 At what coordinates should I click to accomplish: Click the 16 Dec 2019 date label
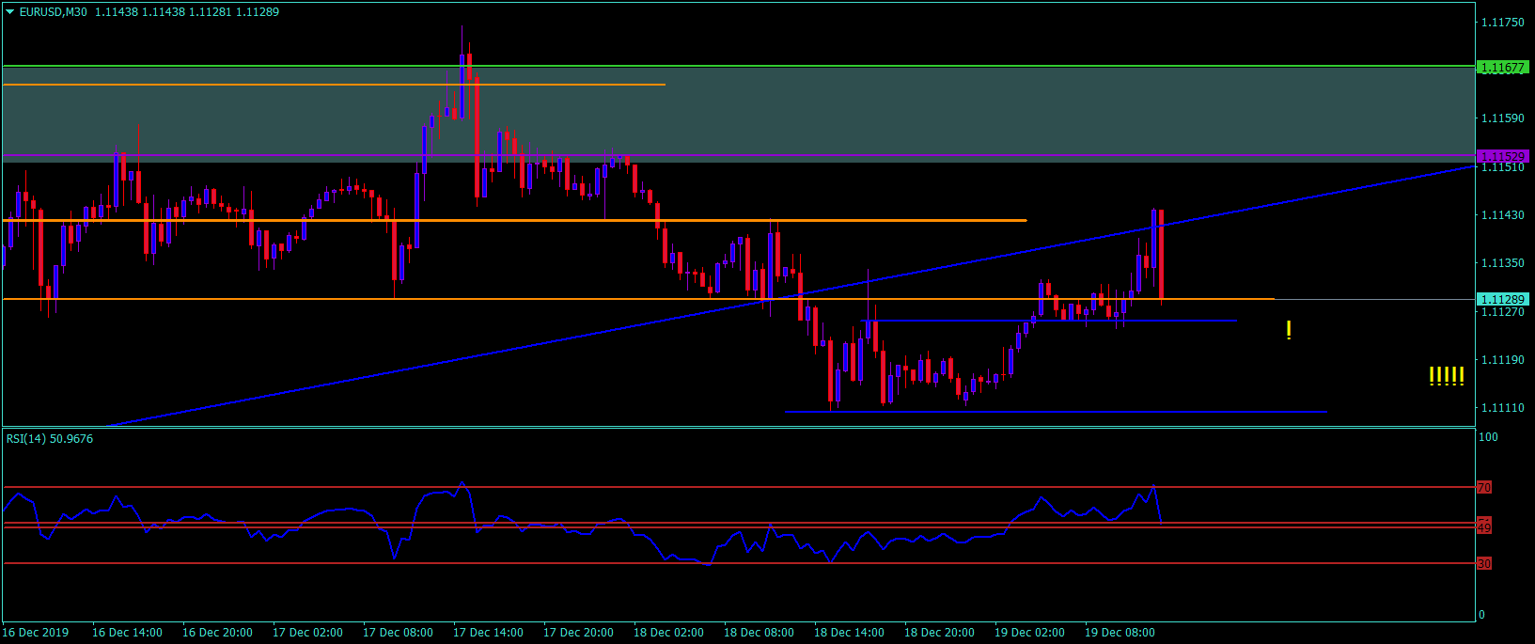[x=36, y=633]
